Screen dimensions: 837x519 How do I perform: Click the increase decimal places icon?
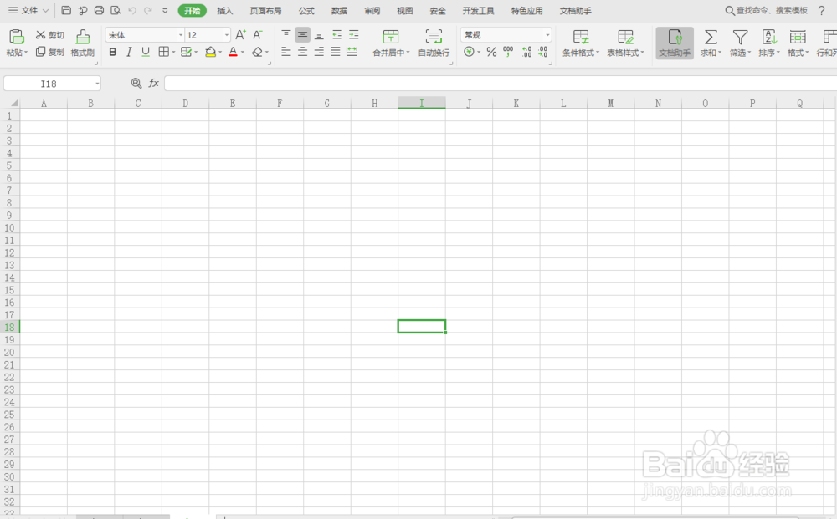click(526, 52)
